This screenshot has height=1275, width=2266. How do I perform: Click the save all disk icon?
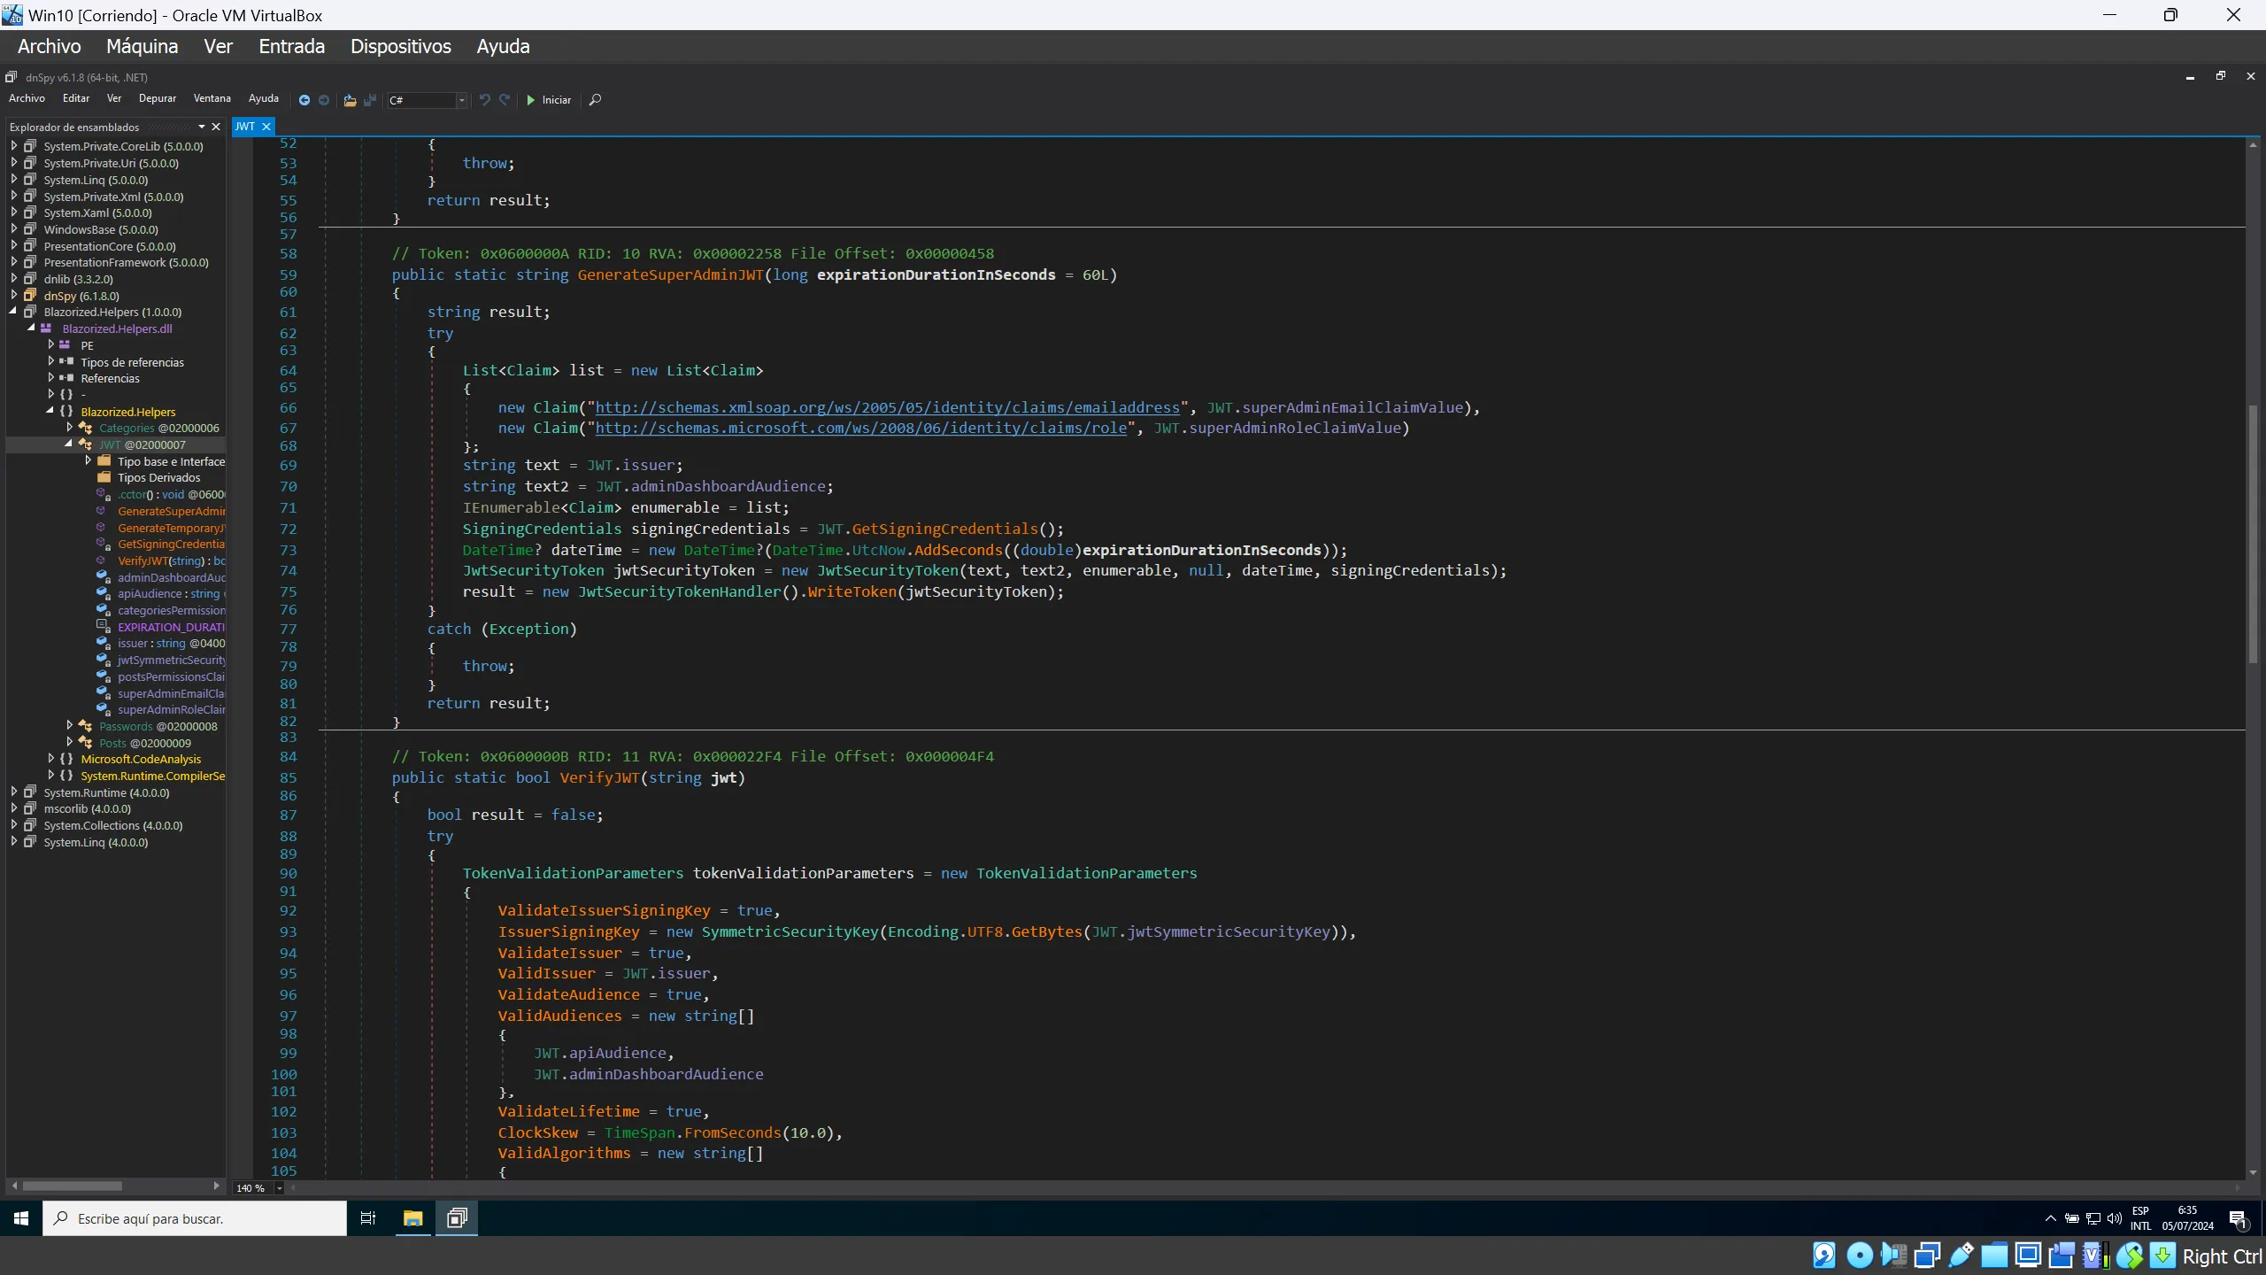tap(370, 100)
